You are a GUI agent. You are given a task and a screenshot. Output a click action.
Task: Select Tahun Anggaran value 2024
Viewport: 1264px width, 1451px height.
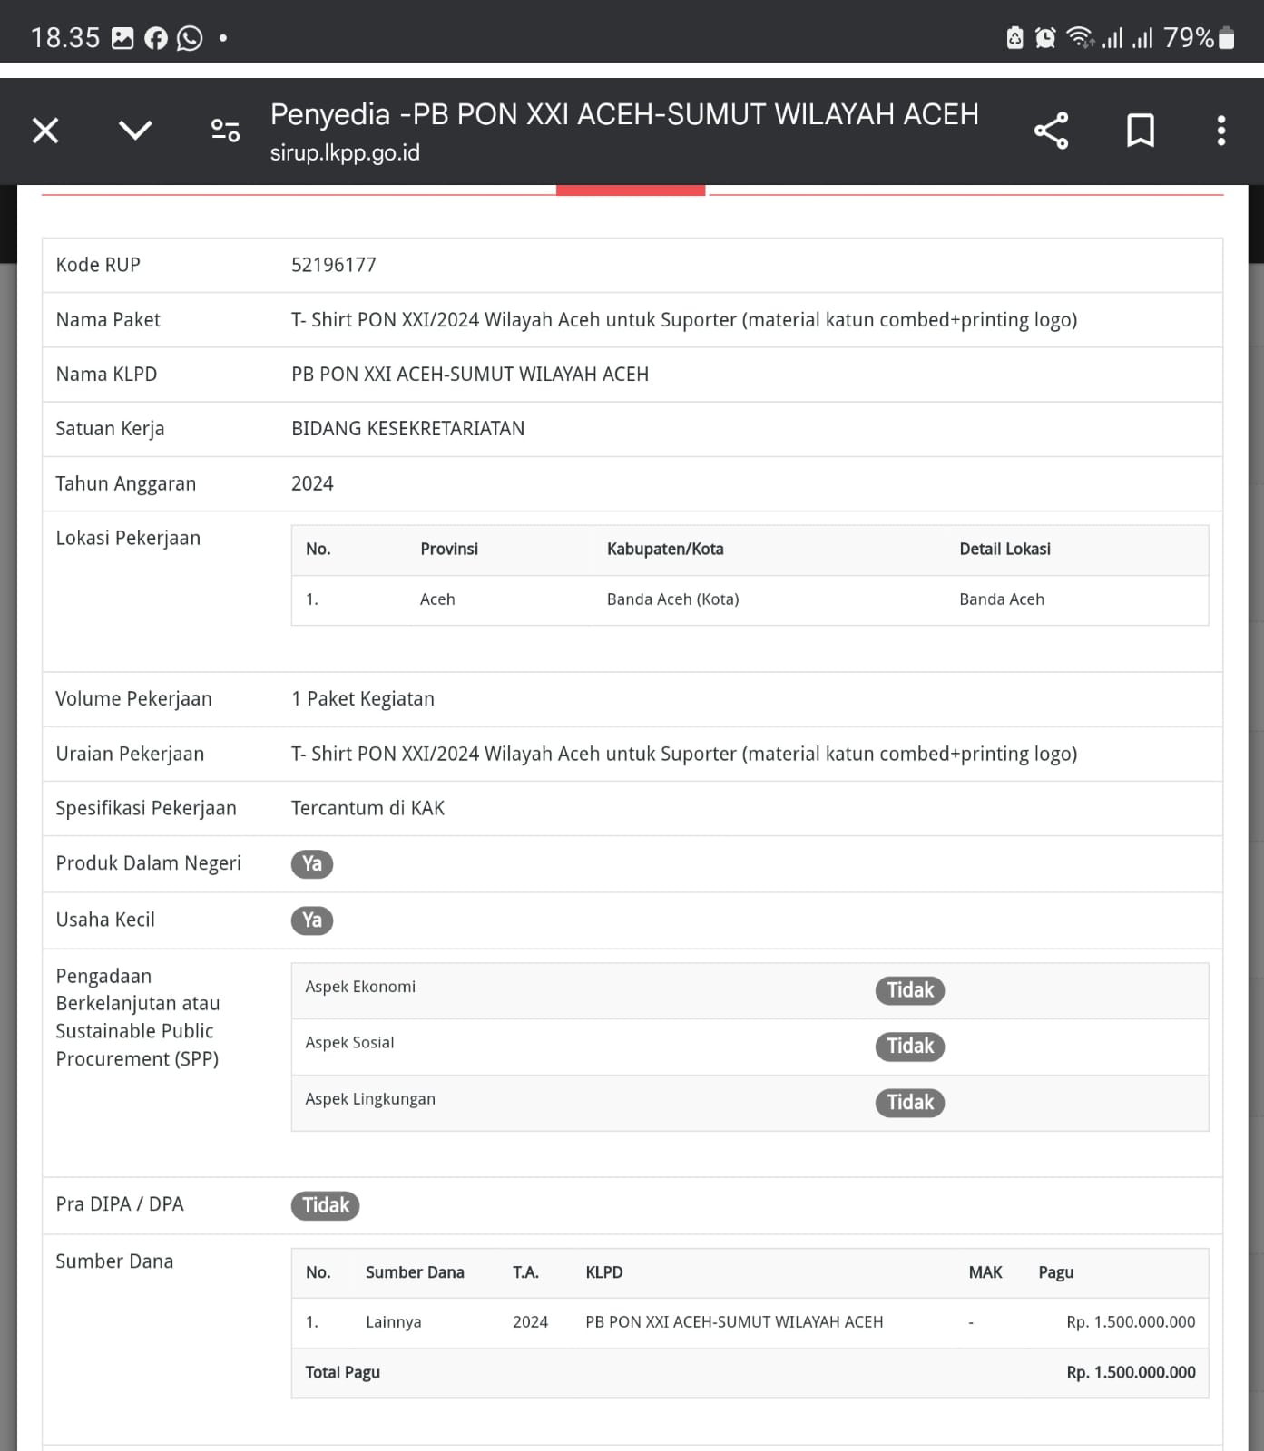312,483
